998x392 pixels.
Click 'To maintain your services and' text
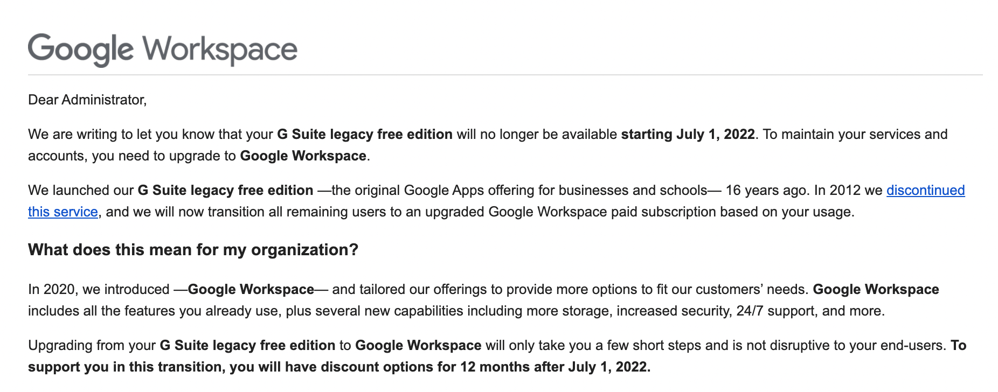click(x=855, y=135)
